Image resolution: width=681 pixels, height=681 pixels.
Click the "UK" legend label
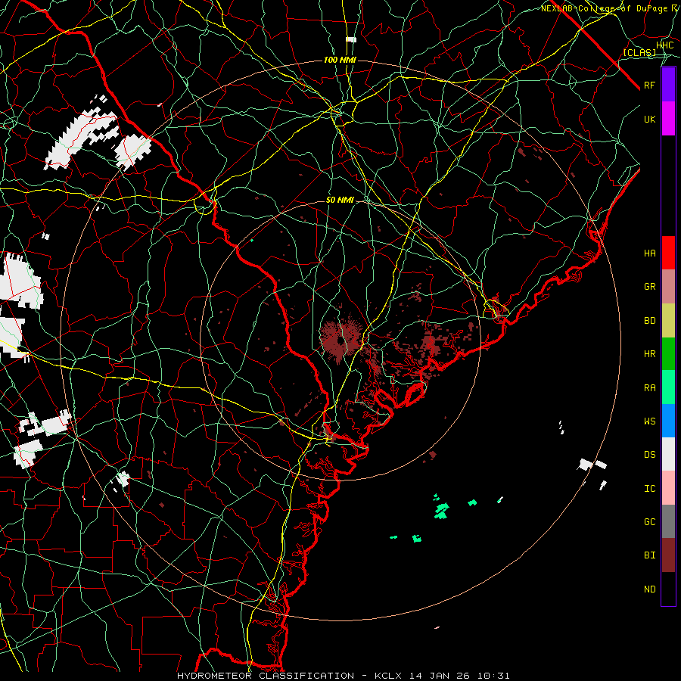[x=649, y=119]
